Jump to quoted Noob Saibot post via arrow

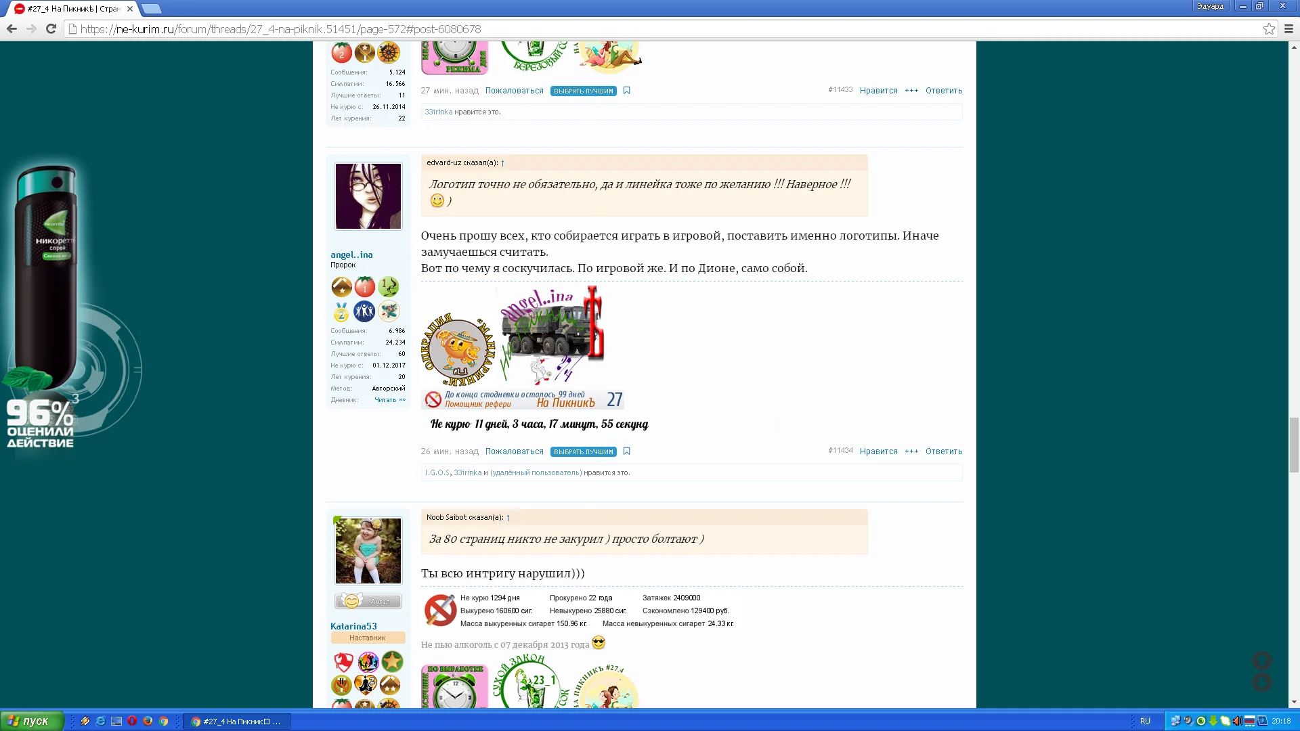click(x=508, y=518)
